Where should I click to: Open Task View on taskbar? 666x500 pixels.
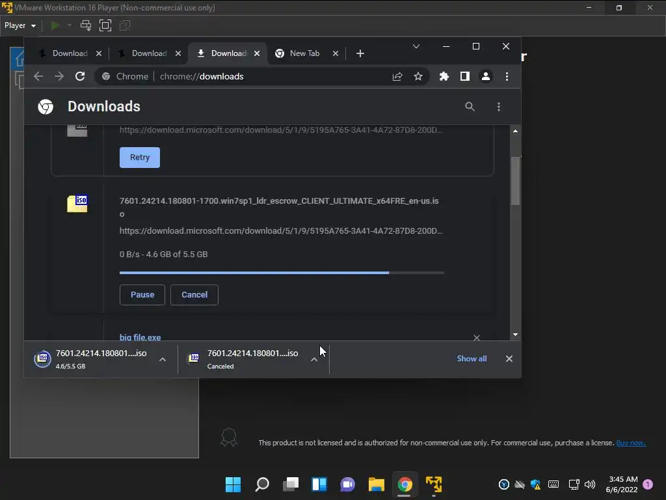pyautogui.click(x=291, y=484)
